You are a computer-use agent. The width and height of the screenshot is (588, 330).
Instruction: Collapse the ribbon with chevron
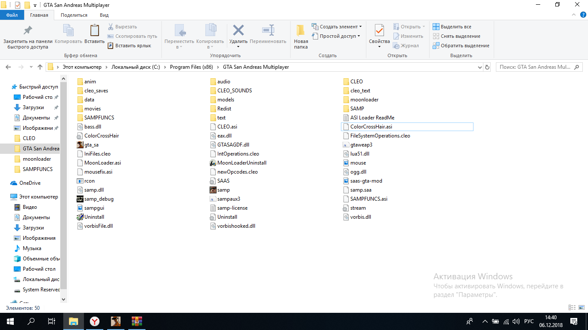coord(573,15)
